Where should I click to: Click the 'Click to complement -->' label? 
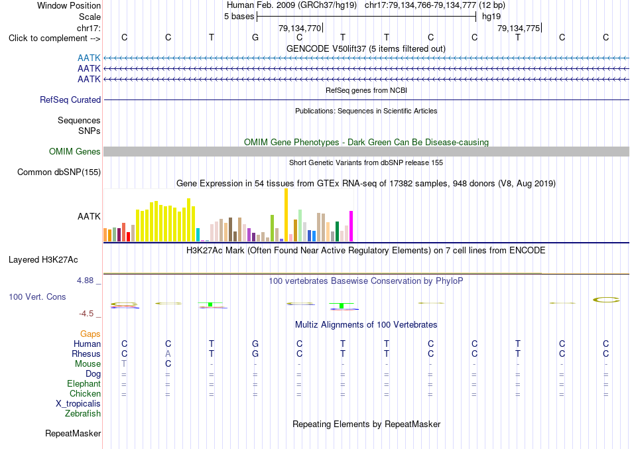[54, 38]
